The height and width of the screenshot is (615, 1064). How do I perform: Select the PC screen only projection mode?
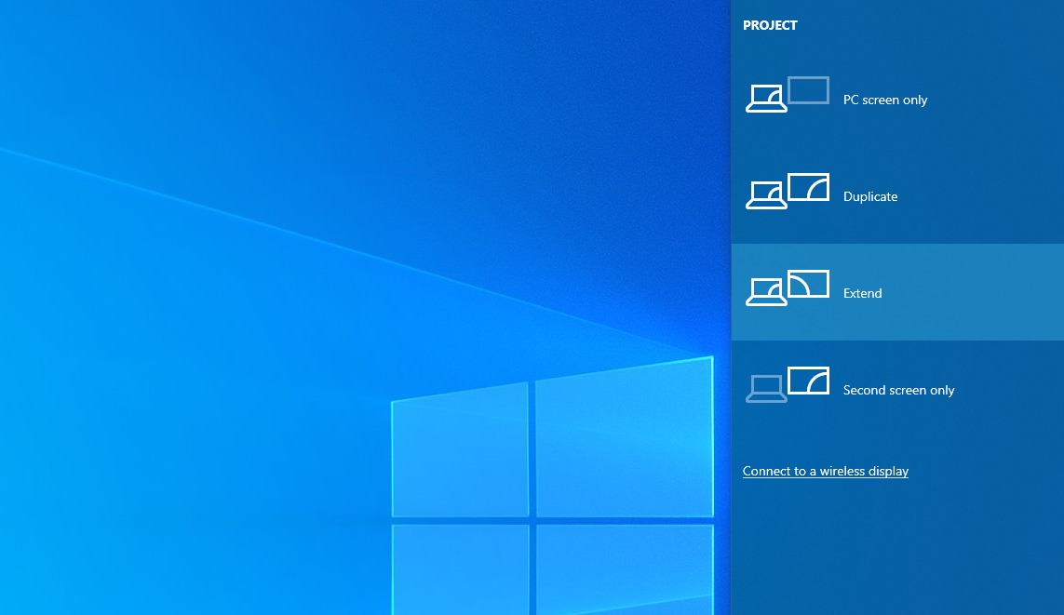tap(884, 100)
